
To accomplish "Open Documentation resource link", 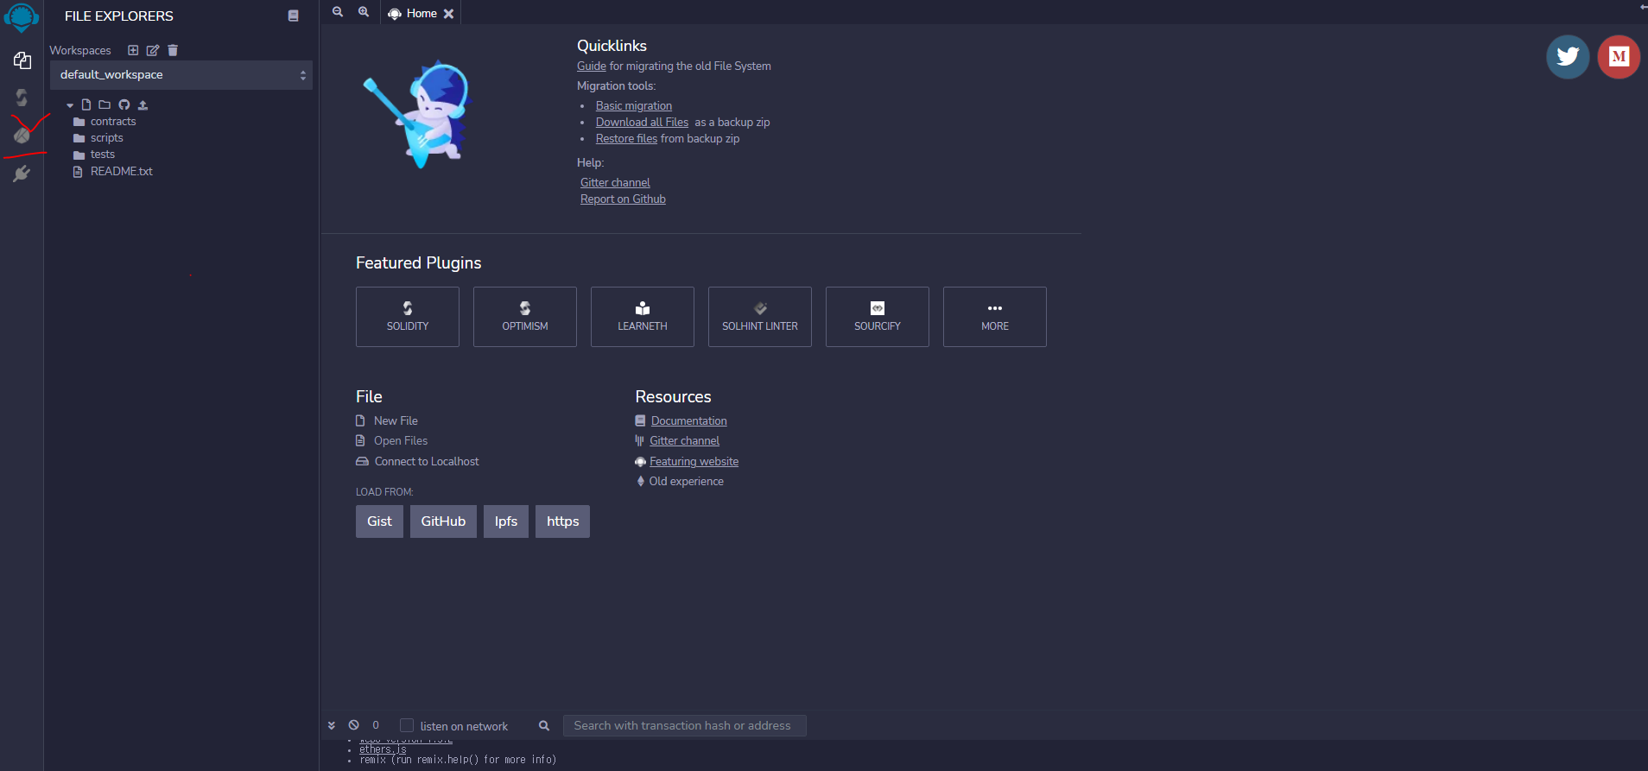I will point(689,421).
